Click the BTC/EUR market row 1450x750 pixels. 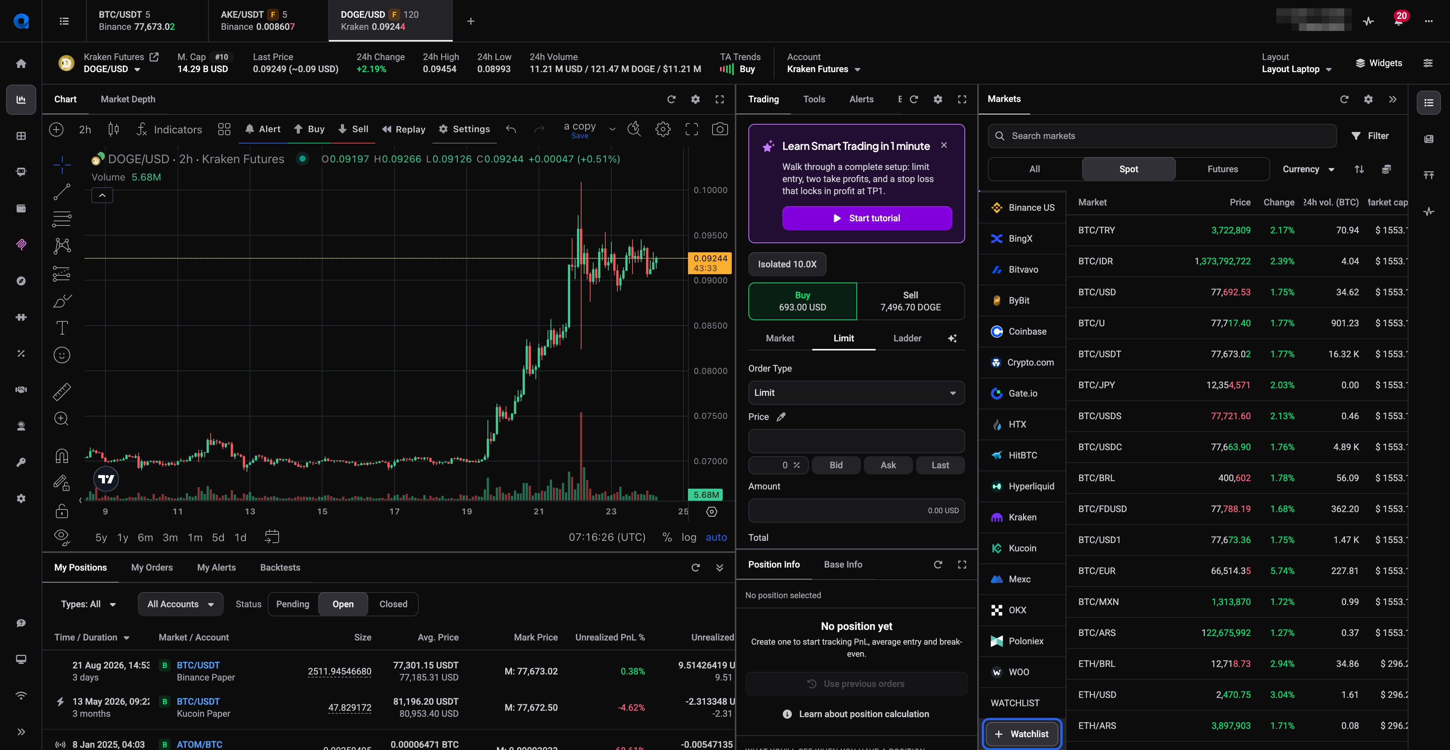(x=1237, y=571)
